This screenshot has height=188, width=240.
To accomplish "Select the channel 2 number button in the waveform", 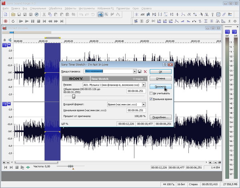I will [x=5, y=104].
